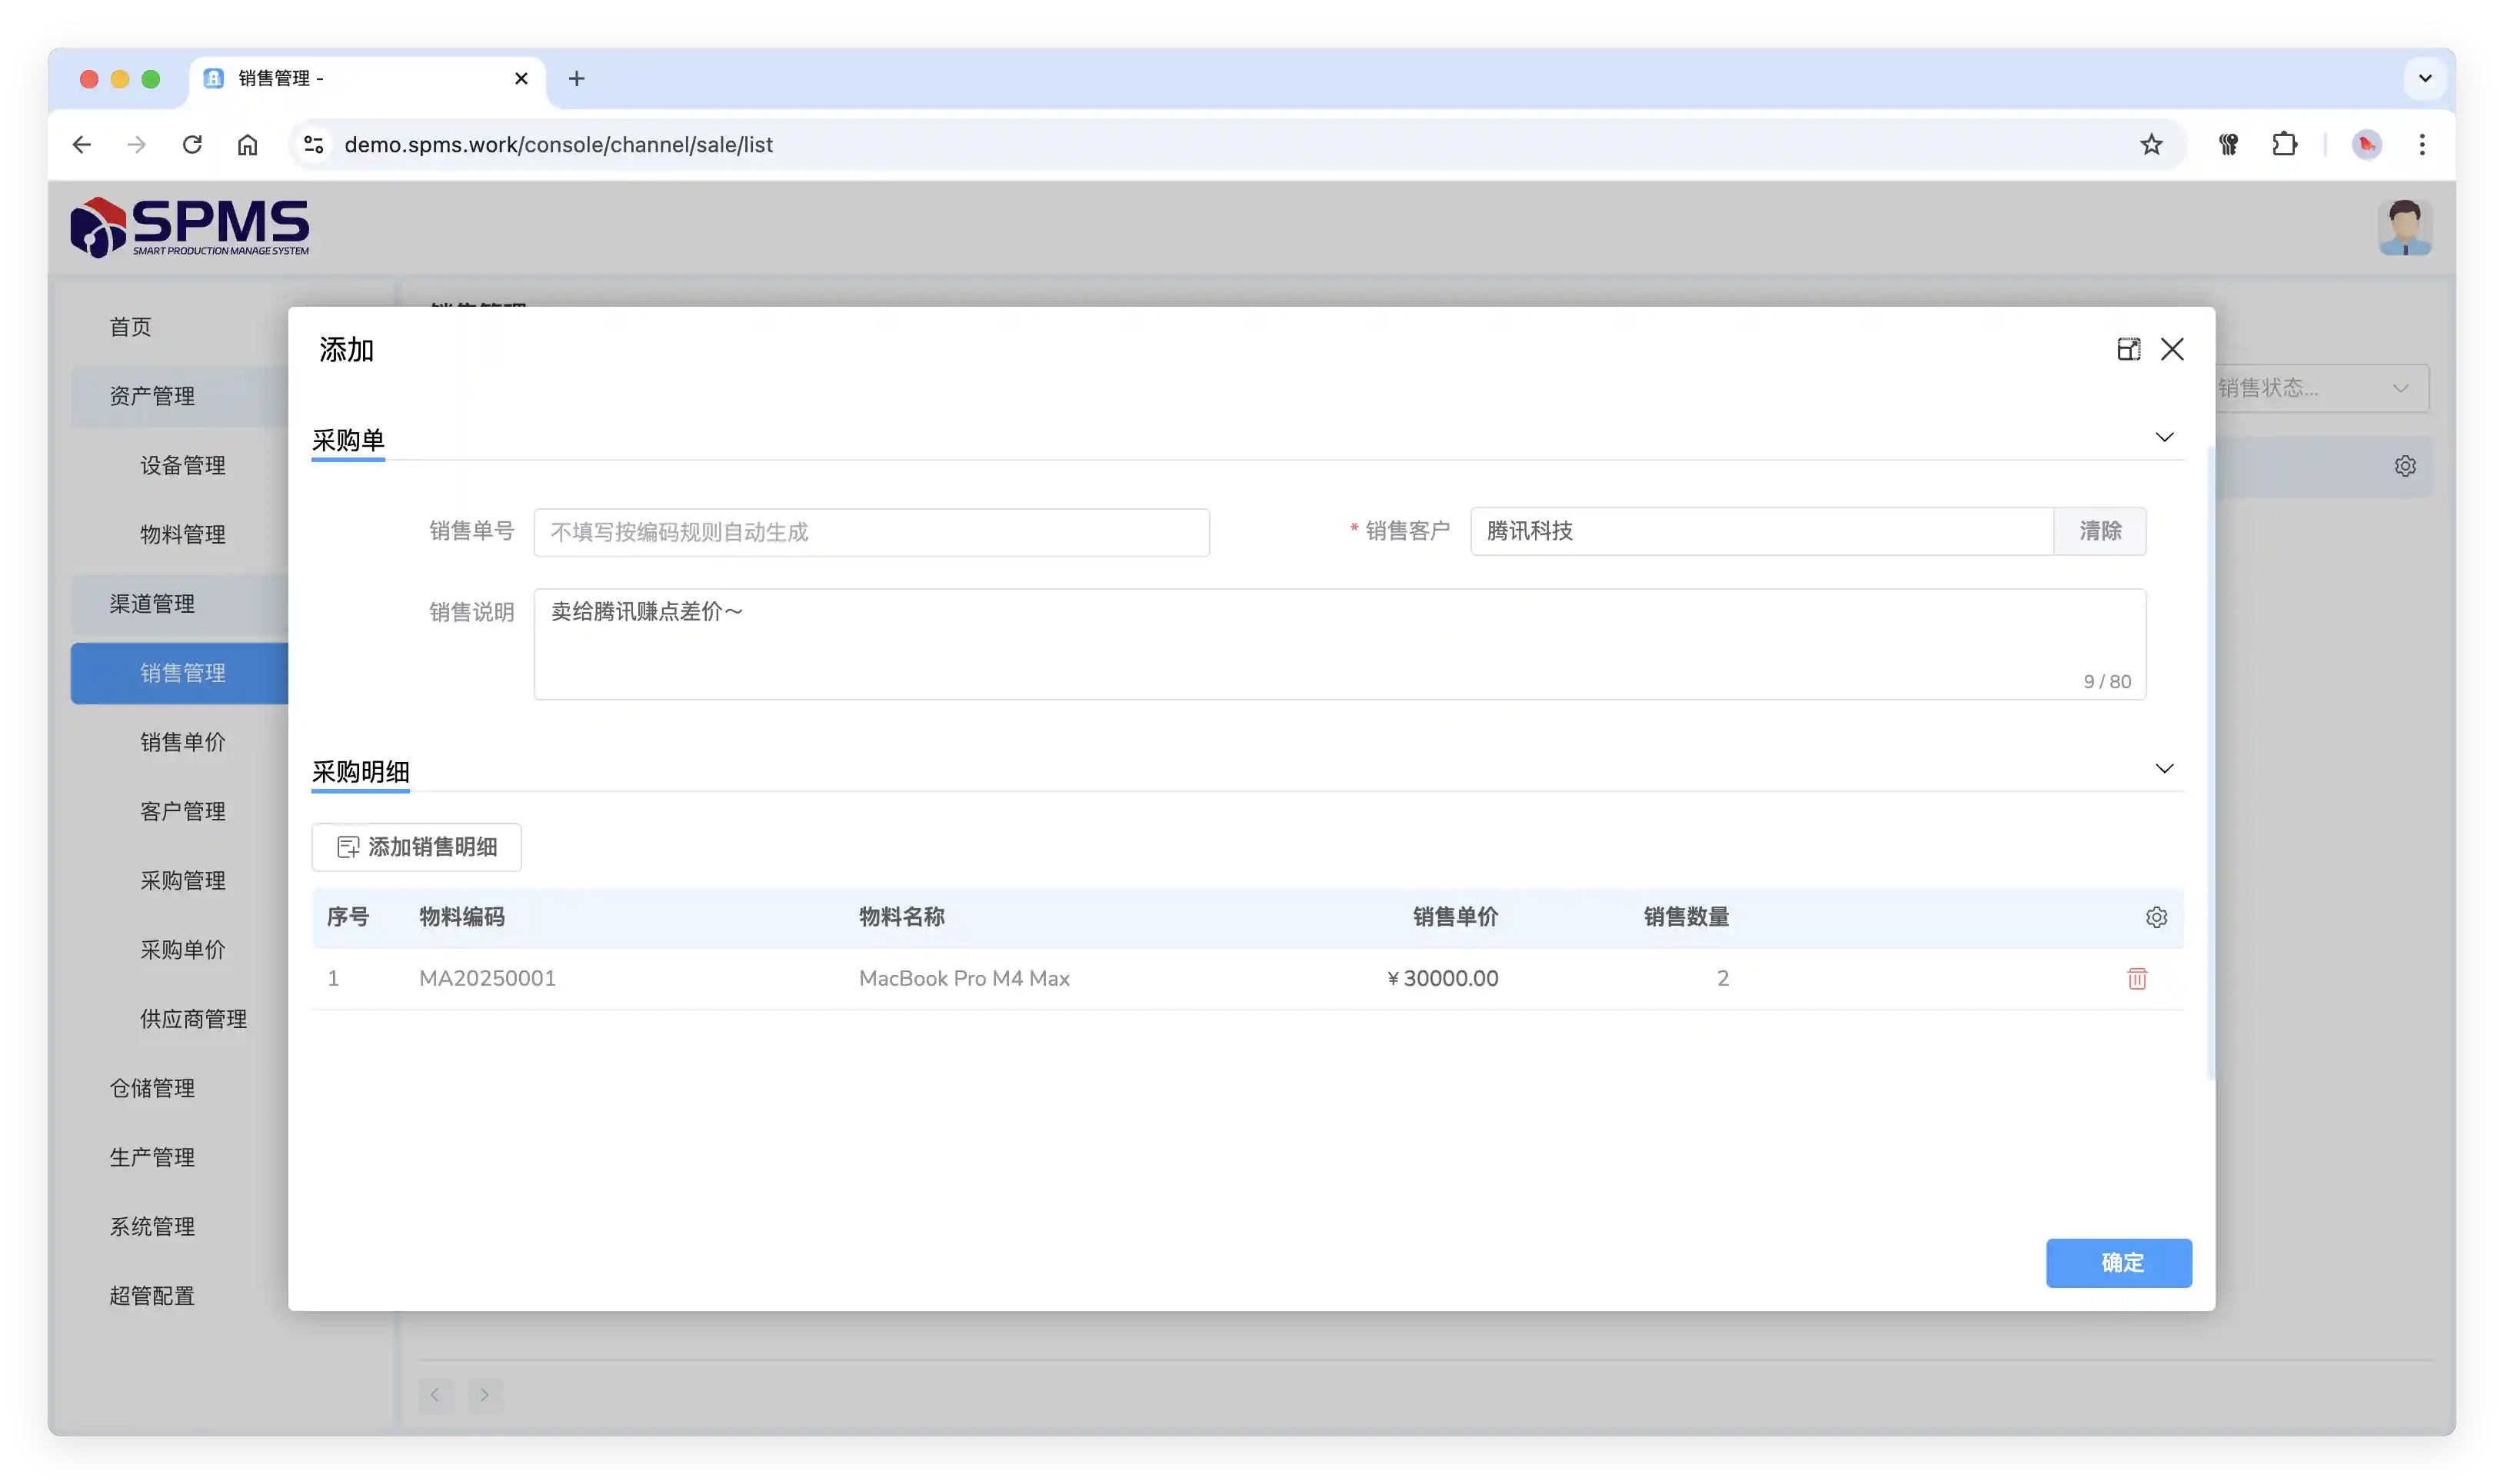Focus the 销售单号 input field
The width and height of the screenshot is (2504, 1484).
871,532
